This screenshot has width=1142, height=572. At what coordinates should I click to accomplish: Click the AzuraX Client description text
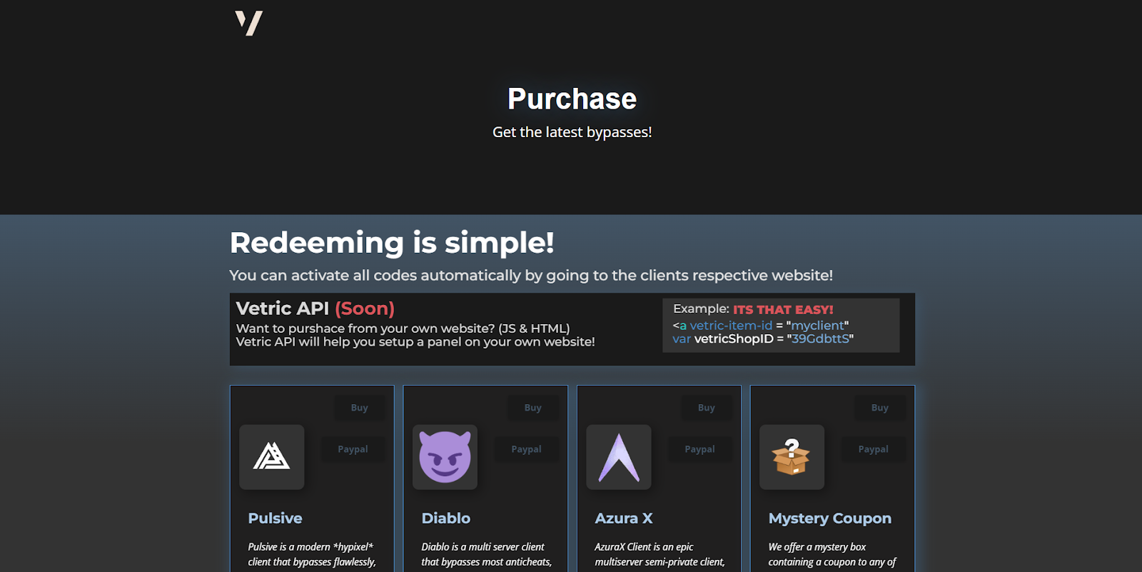point(660,555)
